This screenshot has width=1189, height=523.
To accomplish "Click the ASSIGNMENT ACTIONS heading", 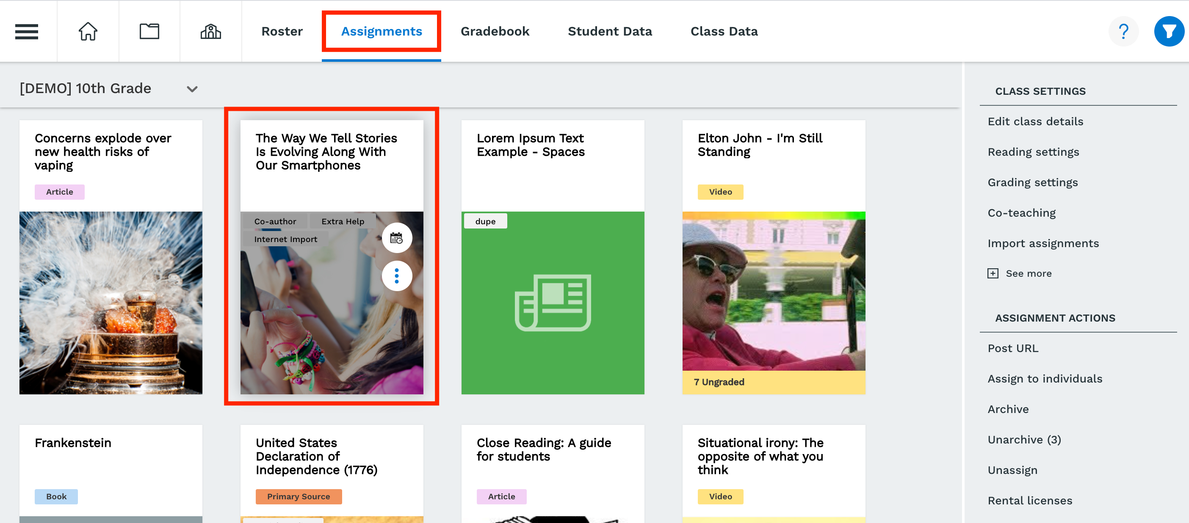I will (1055, 318).
